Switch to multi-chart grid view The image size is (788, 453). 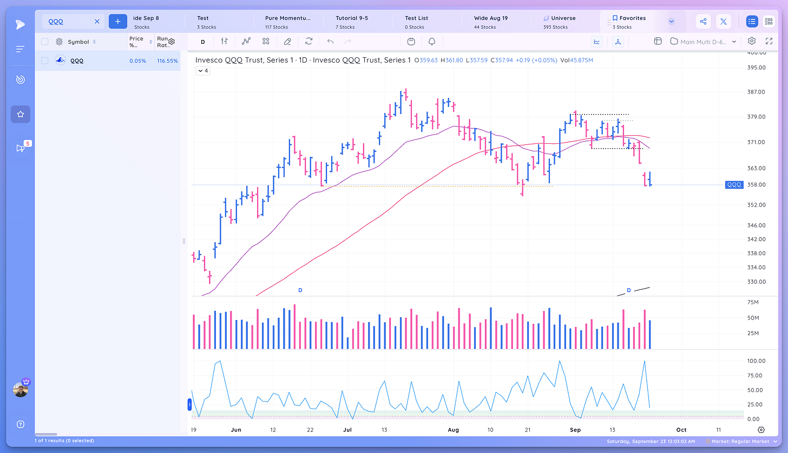769,22
